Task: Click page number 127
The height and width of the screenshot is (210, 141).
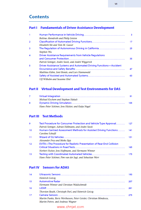Action: click(x=130, y=124)
